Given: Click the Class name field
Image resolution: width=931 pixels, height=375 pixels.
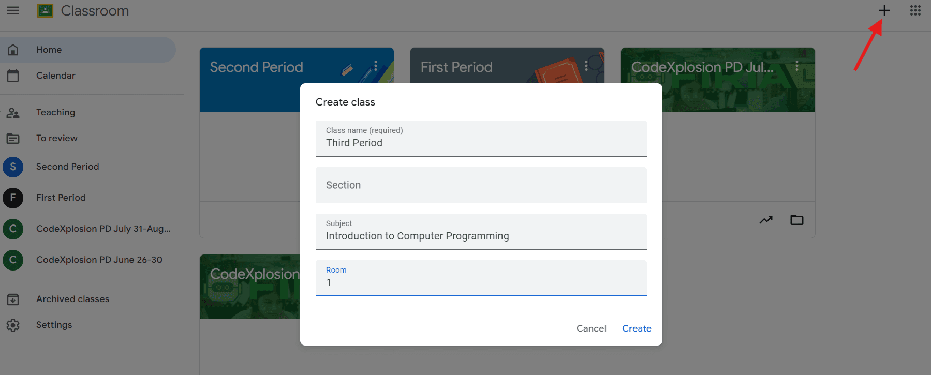Looking at the screenshot, I should point(481,139).
